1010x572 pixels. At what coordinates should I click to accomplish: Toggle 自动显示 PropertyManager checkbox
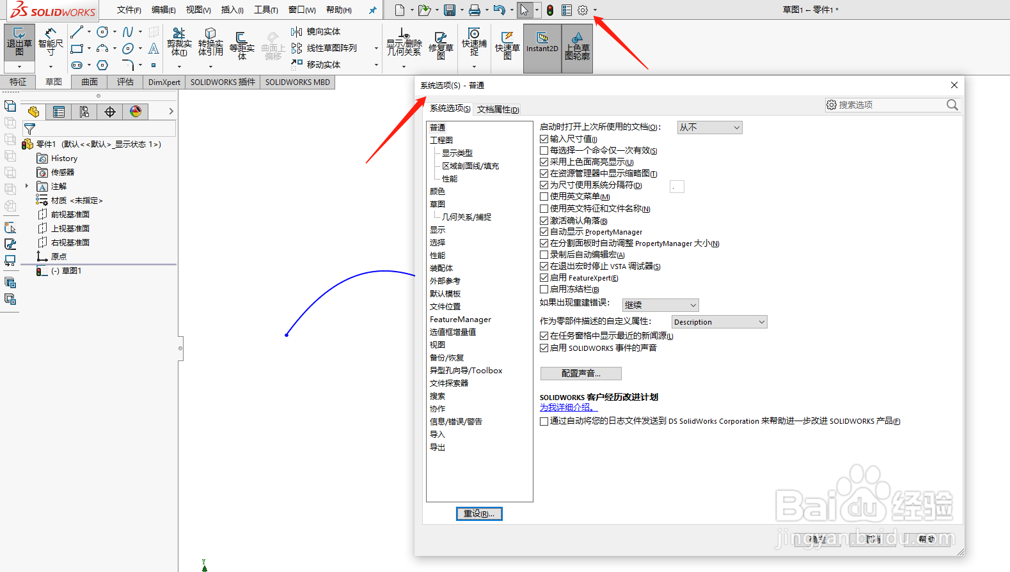(544, 231)
